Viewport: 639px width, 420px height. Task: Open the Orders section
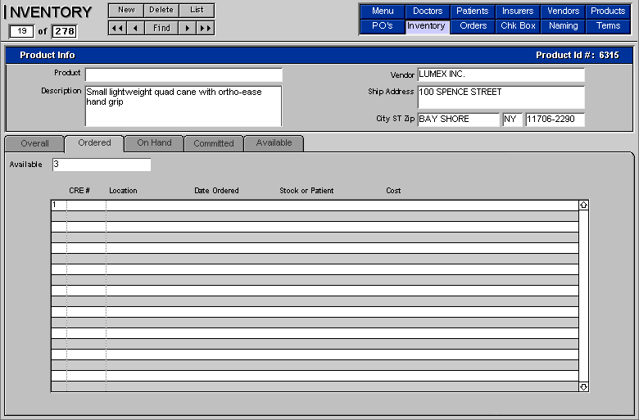point(473,26)
